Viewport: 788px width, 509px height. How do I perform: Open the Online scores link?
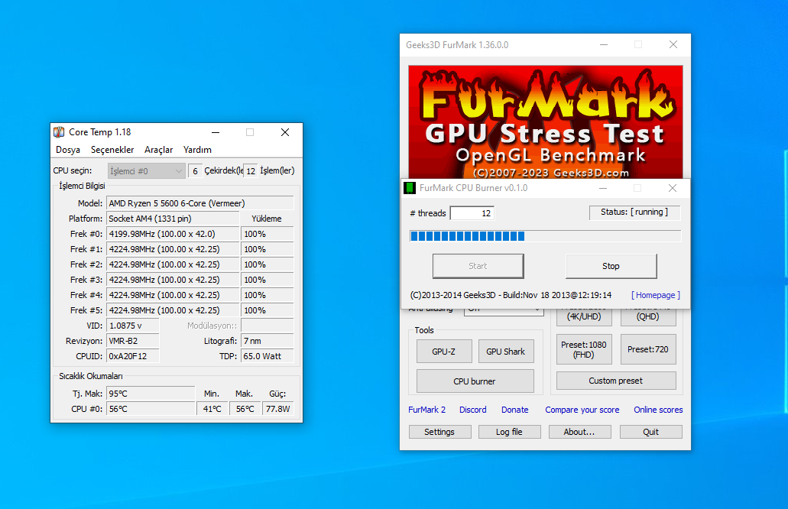point(658,410)
